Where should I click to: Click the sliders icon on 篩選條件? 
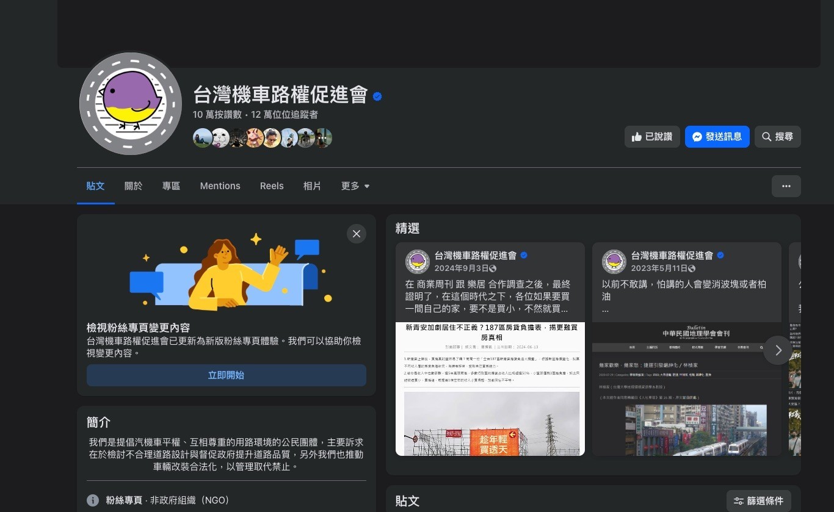(739, 501)
